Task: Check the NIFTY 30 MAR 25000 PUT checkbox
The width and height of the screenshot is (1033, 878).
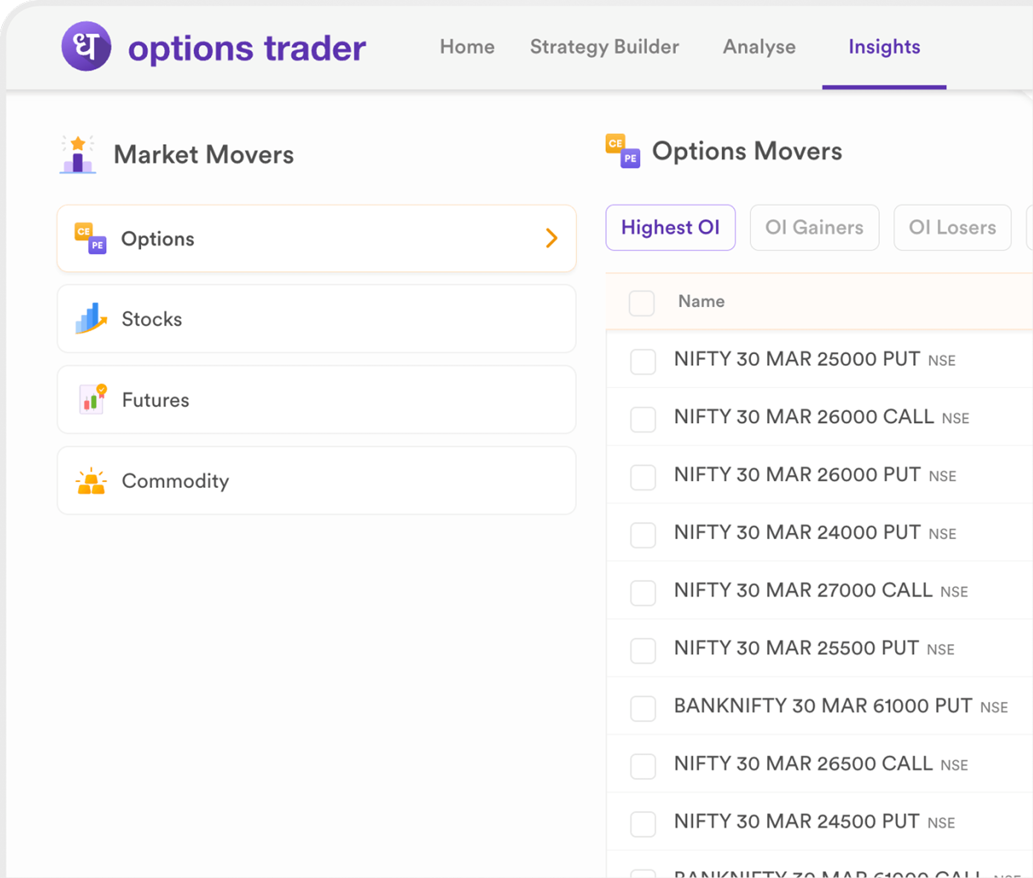Action: [642, 361]
